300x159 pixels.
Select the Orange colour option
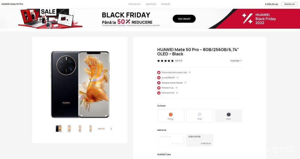[x=171, y=116]
